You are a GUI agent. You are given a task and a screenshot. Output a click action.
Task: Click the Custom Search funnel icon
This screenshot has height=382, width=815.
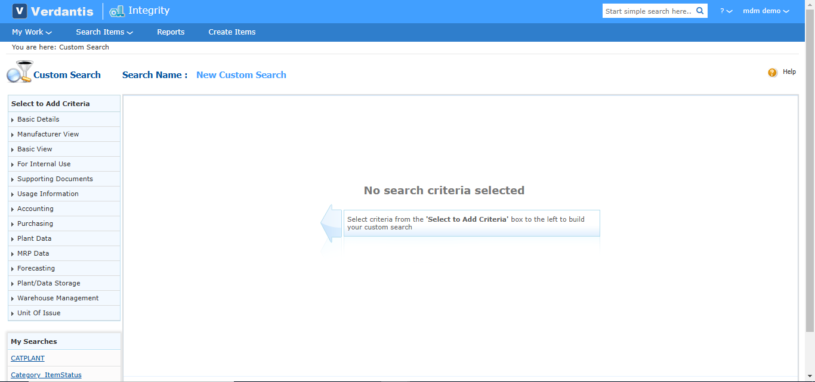click(19, 72)
